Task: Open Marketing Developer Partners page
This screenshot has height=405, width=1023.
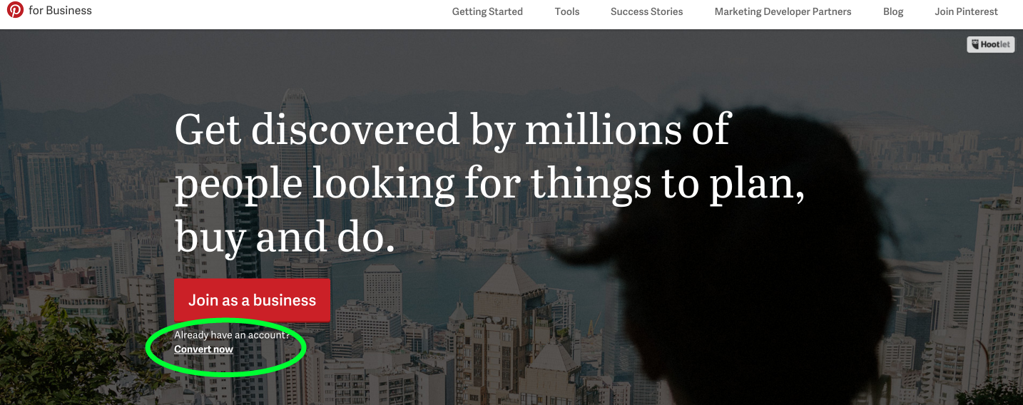Action: (x=783, y=11)
